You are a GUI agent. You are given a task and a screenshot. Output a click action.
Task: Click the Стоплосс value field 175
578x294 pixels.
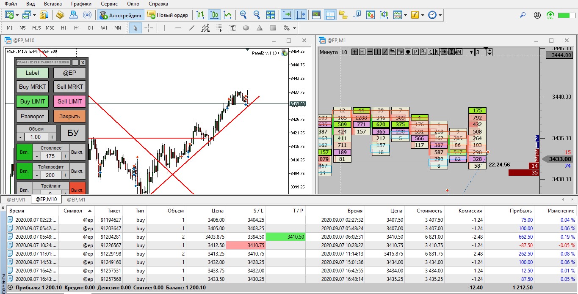tap(51, 156)
